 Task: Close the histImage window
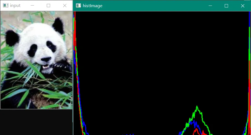point(243,6)
